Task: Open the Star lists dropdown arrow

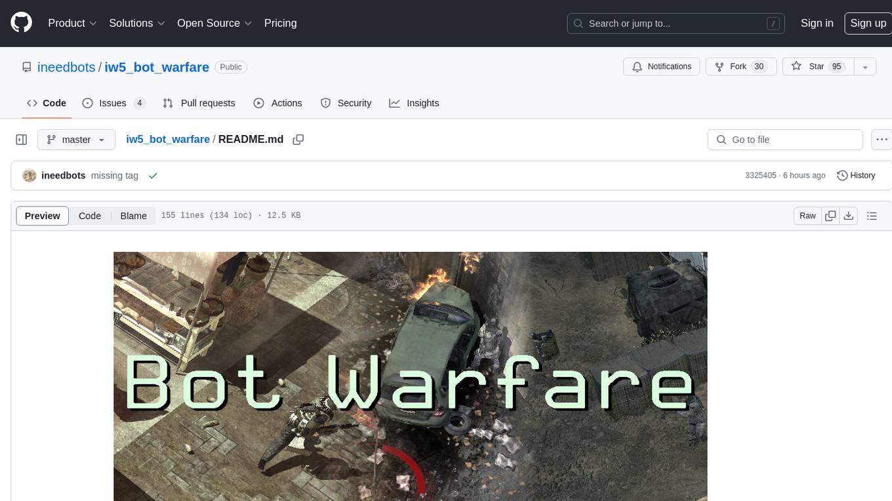Action: pyautogui.click(x=865, y=67)
